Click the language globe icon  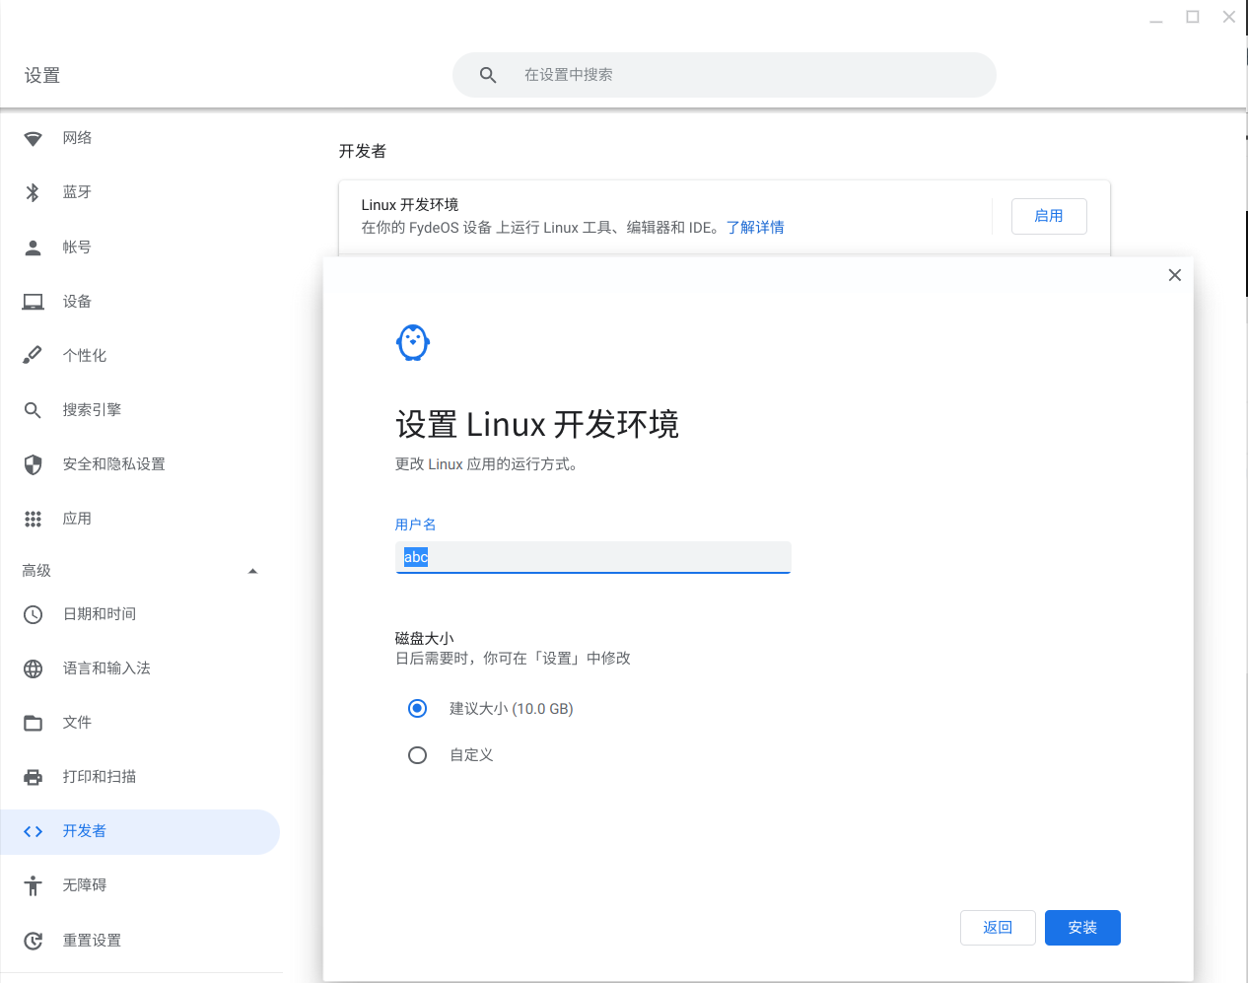tap(33, 668)
